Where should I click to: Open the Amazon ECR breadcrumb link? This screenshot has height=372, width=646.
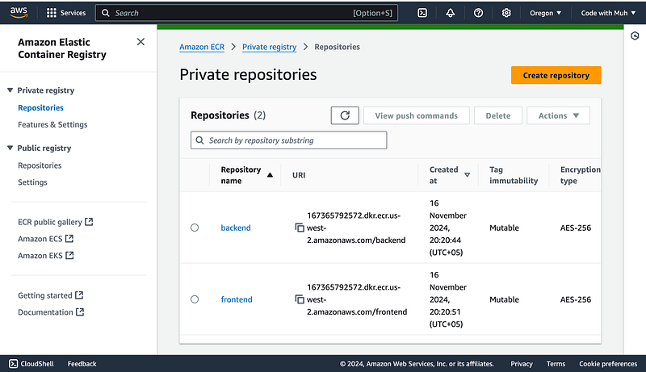point(202,47)
